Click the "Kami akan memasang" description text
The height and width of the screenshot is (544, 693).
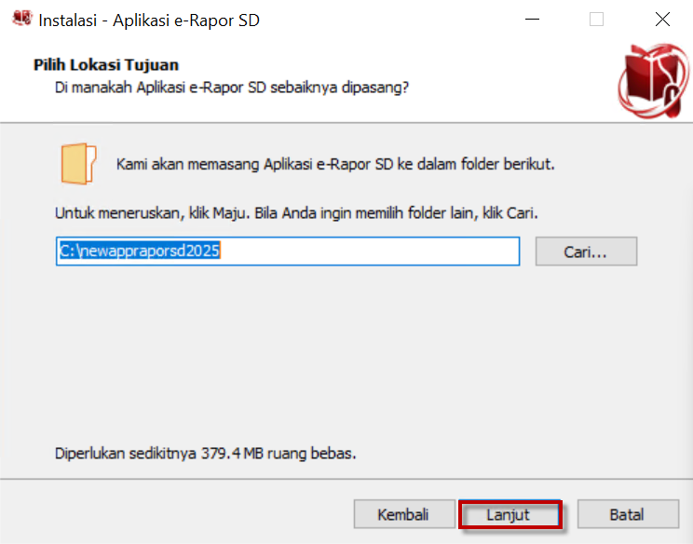pyautogui.click(x=335, y=164)
